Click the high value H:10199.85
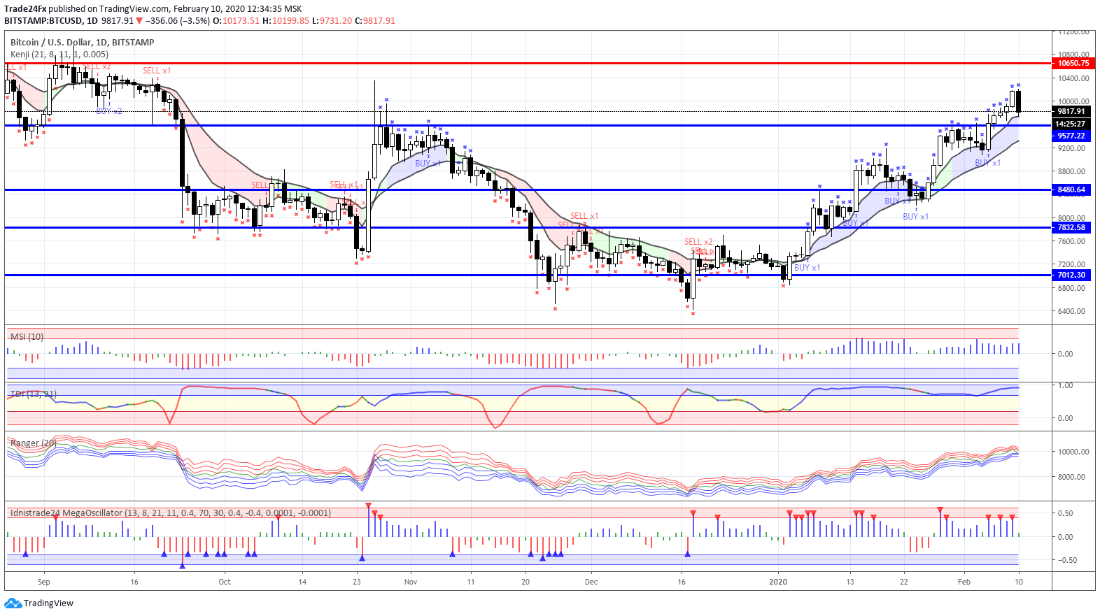Screen dimensions: 1100x616 (285, 21)
